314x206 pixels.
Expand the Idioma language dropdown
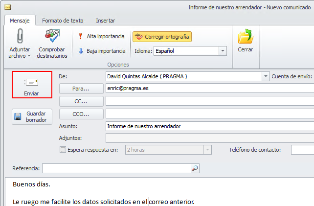pyautogui.click(x=223, y=51)
